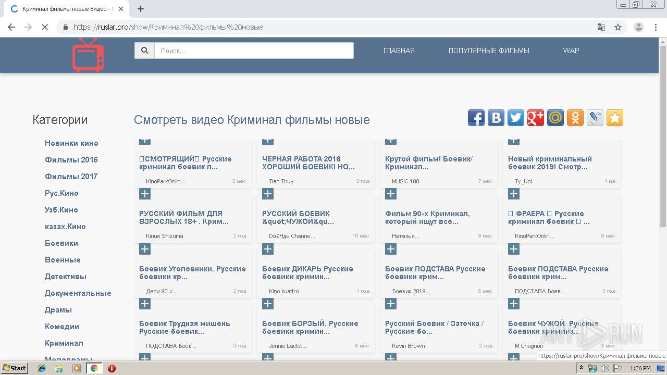Open the Криминал category

click(x=64, y=343)
